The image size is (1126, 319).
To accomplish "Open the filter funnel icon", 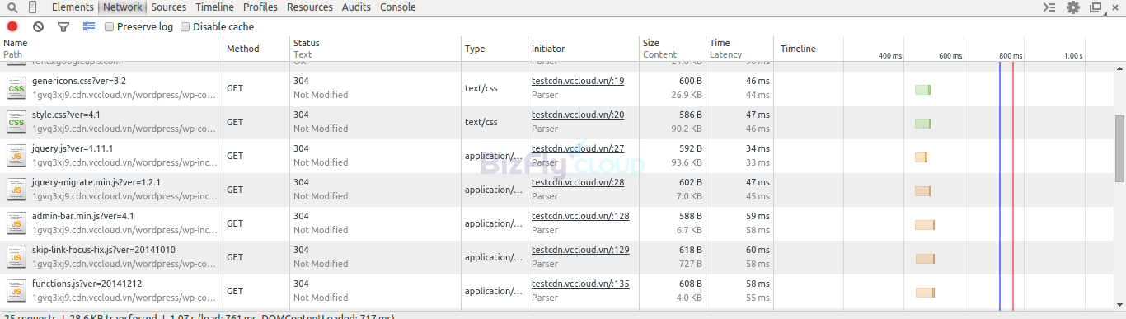I will click(63, 27).
